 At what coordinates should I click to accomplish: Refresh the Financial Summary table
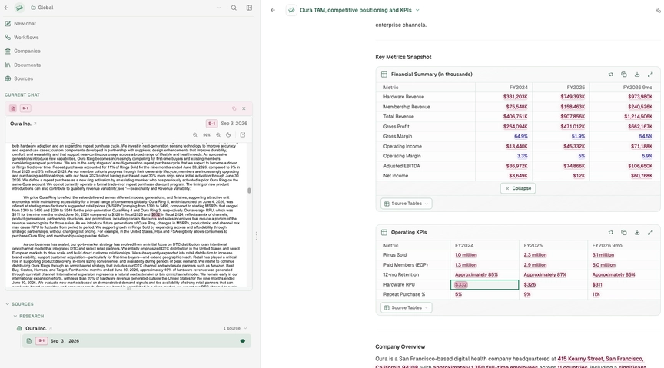[611, 75]
